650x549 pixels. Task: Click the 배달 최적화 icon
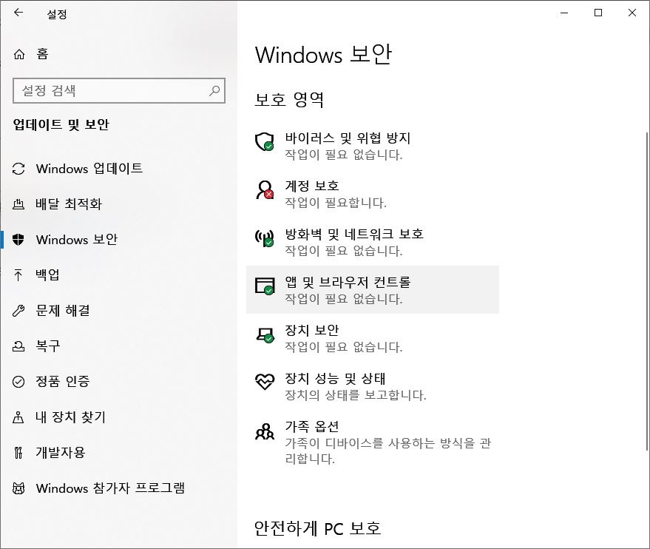coord(18,204)
